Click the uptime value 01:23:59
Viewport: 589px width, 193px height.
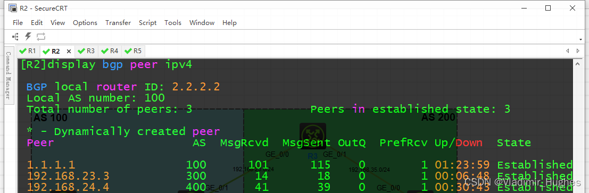click(462, 165)
